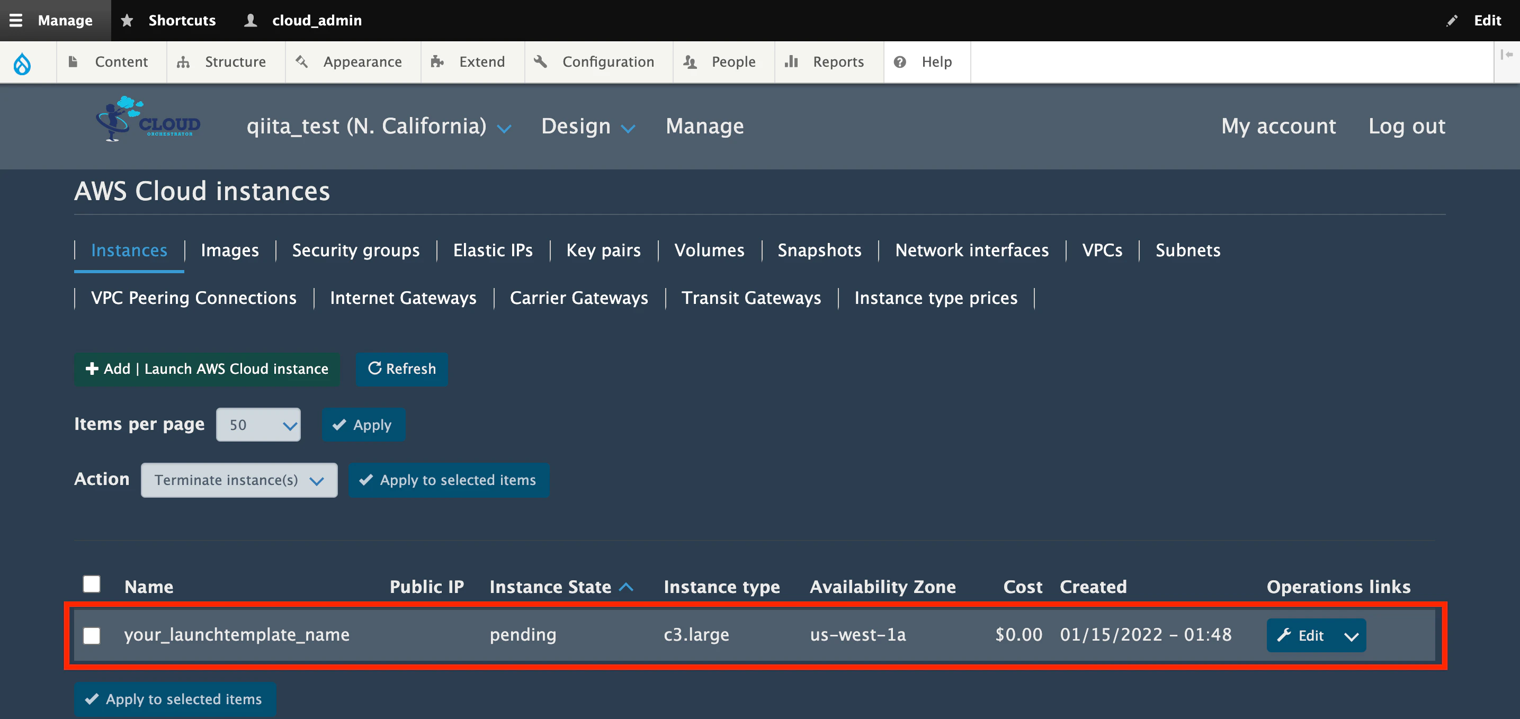Click the pencil Edit icon in top bar
1520x719 pixels.
point(1452,21)
